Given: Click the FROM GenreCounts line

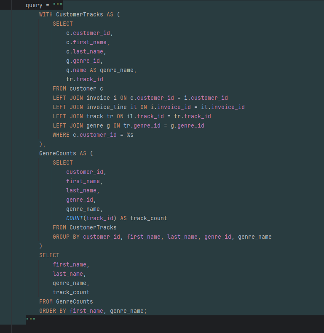Looking at the screenshot, I should pyautogui.click(x=66, y=301).
